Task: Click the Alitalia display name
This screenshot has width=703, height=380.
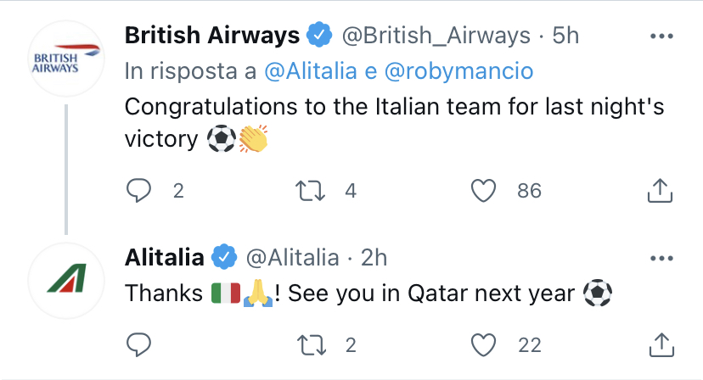Action: point(164,256)
